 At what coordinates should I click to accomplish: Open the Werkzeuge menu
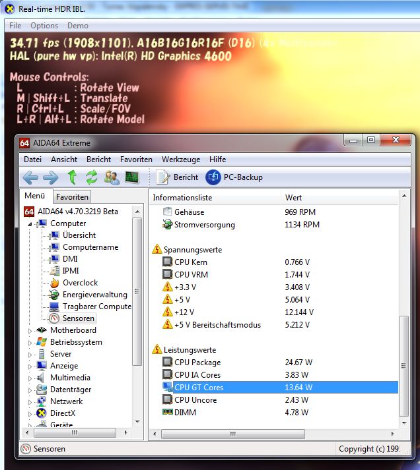click(181, 160)
